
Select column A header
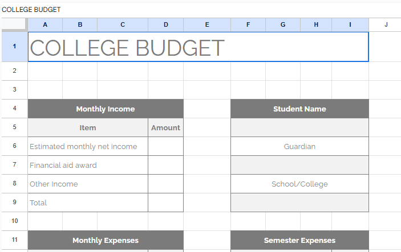point(45,24)
